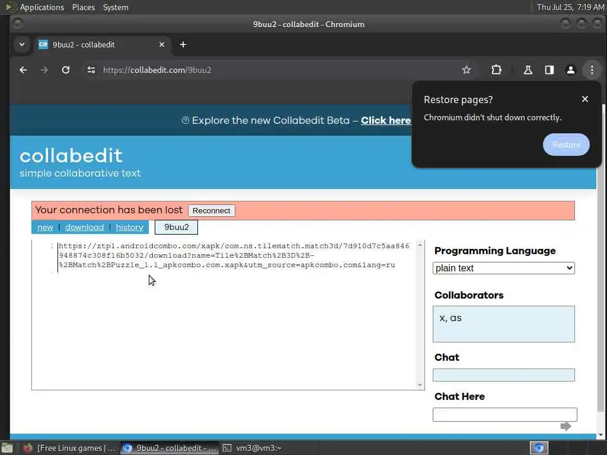Click the editor scrollbar down arrow
The height and width of the screenshot is (455, 607).
420,385
